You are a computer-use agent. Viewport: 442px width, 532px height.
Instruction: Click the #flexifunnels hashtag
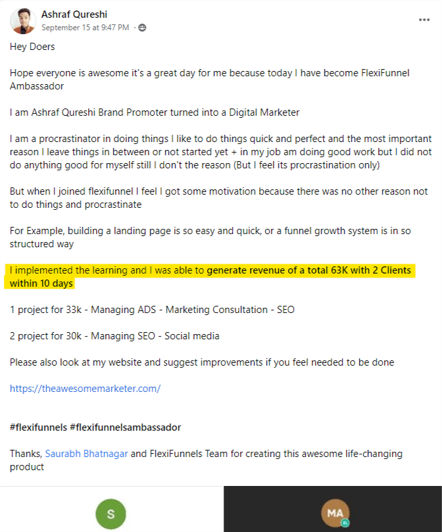pos(38,427)
